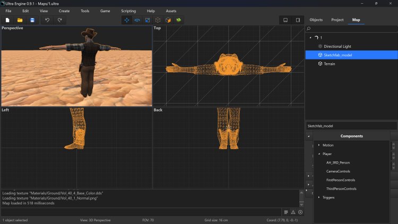The image size is (398, 224).
Task: Collapse the Player components group
Action: (x=319, y=154)
